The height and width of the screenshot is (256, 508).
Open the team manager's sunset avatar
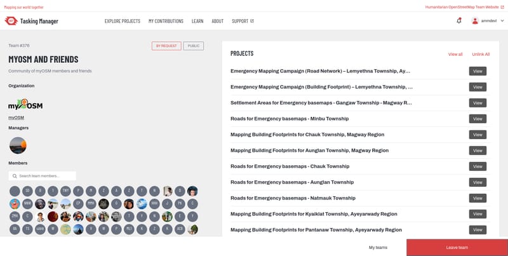(18, 145)
